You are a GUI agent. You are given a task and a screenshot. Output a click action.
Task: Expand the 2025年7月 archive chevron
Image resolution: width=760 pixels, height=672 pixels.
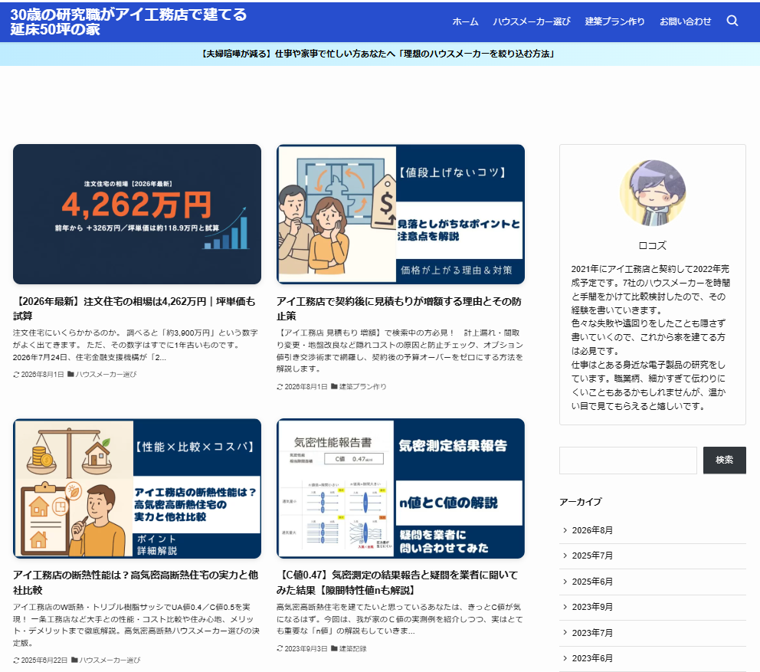pyautogui.click(x=565, y=556)
